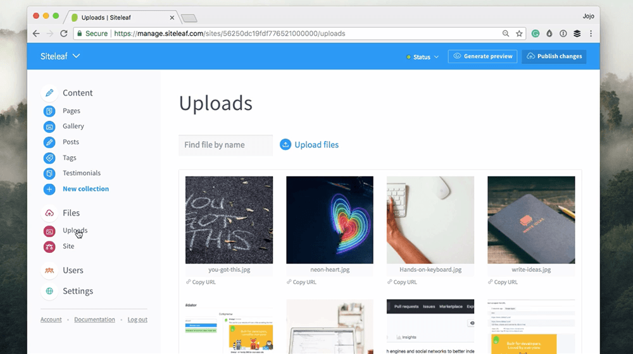
Task: Click the Publish changes button
Action: coord(554,56)
